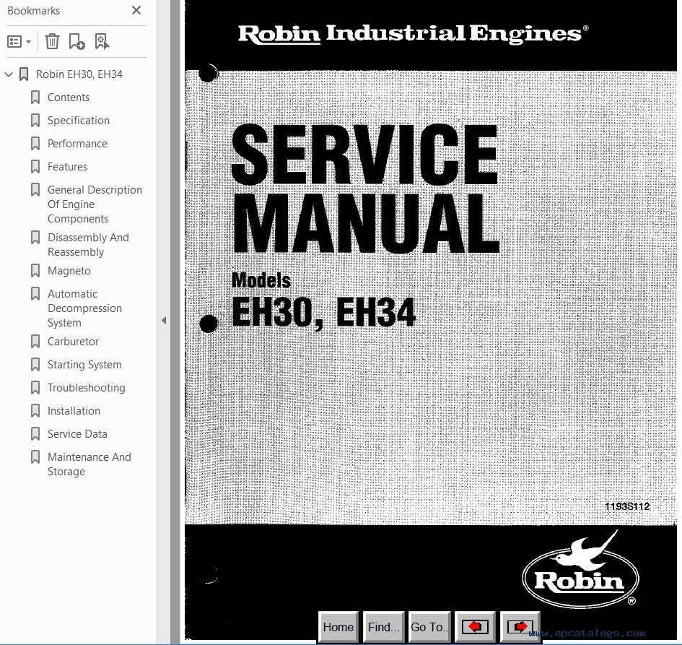Click the bookmark icon beside Magneto
Viewport: 682px width, 645px height.
pos(35,271)
